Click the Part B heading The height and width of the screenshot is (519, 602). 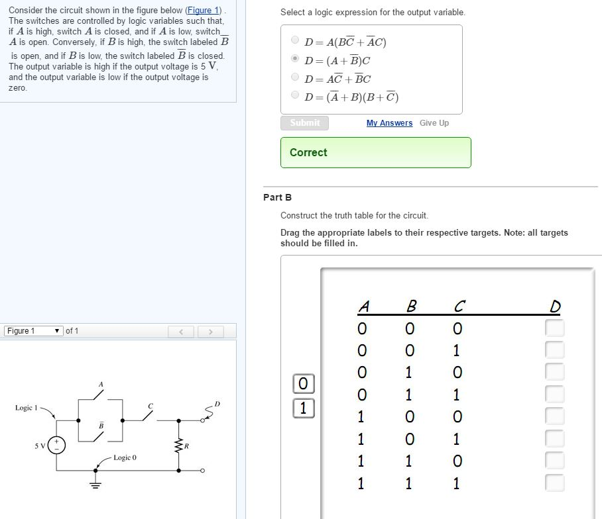277,197
